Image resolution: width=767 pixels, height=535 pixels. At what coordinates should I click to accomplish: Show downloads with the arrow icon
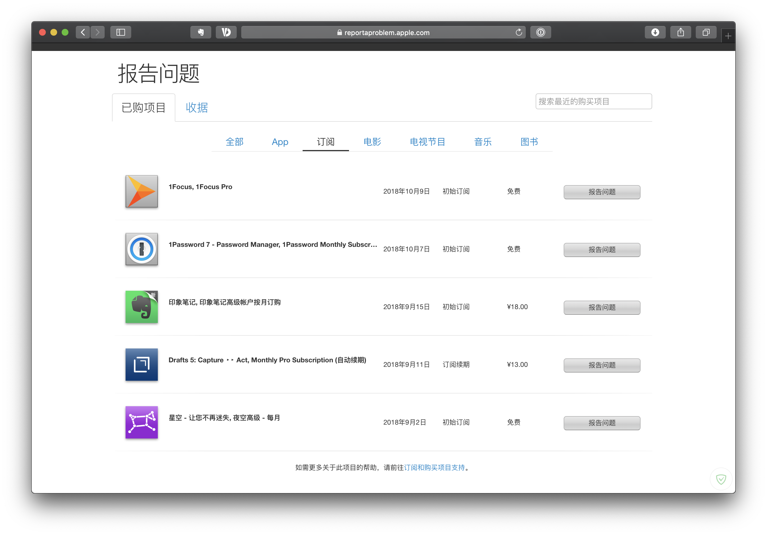click(x=655, y=33)
